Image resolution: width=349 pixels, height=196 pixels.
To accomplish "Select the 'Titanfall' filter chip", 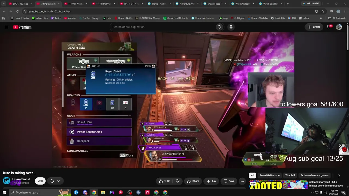I will point(290,176).
